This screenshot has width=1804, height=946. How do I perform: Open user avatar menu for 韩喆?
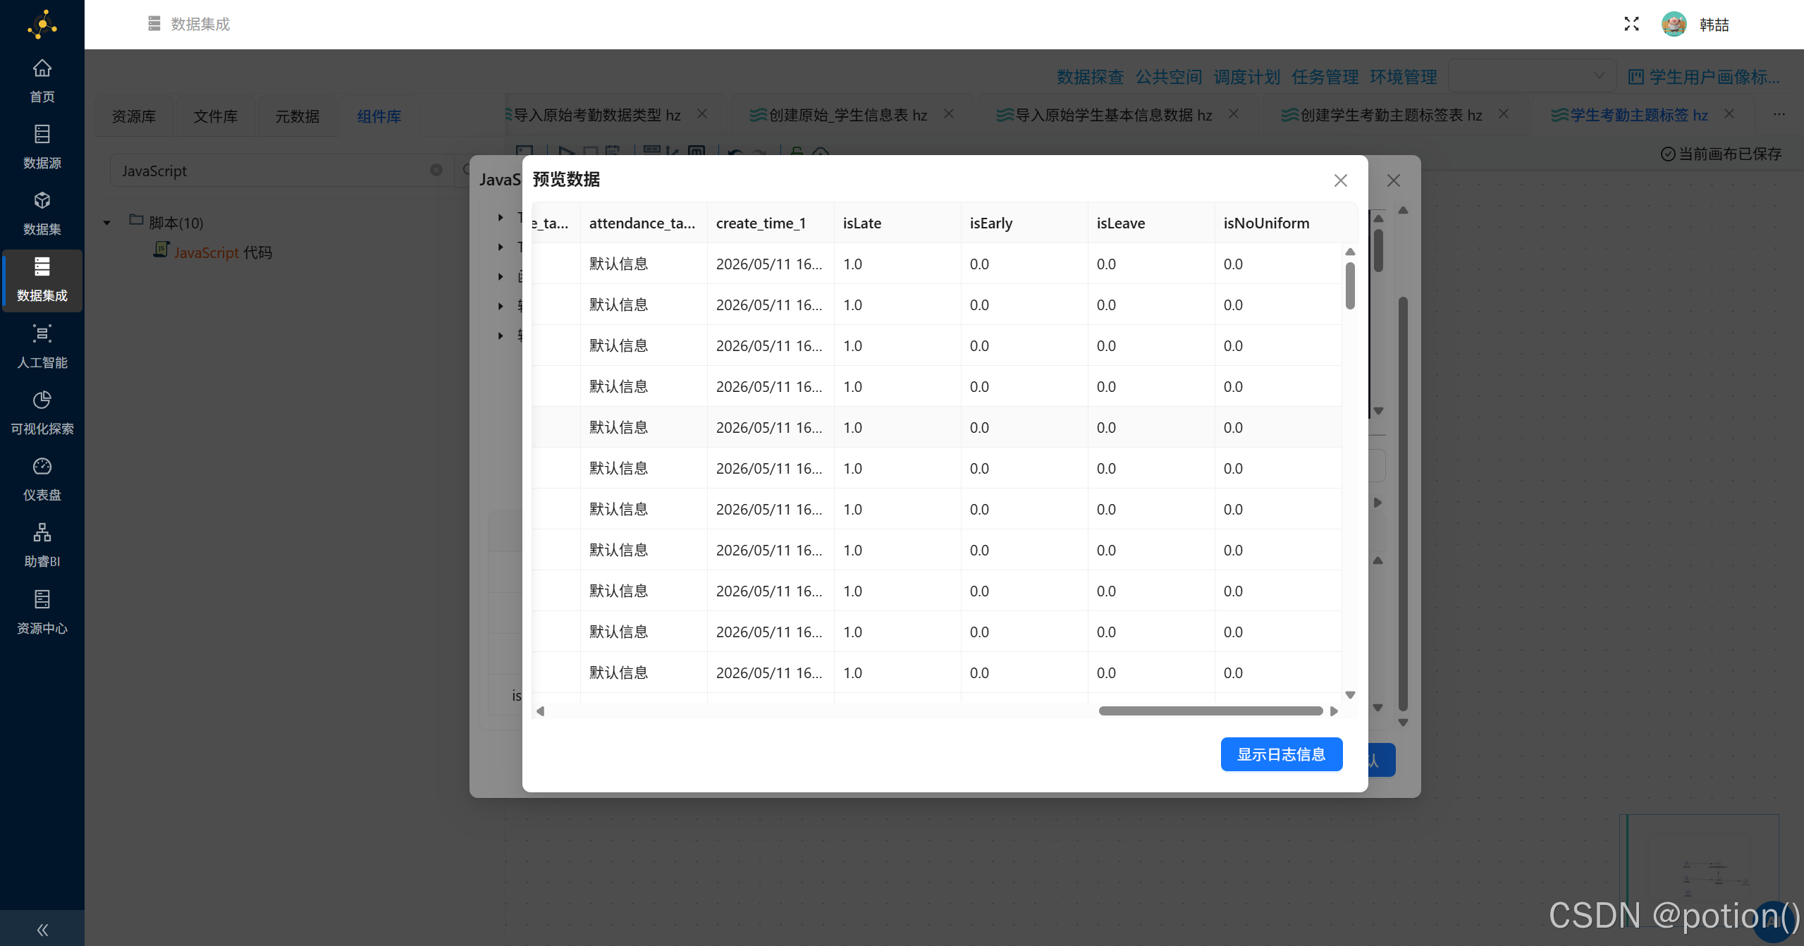pos(1674,24)
